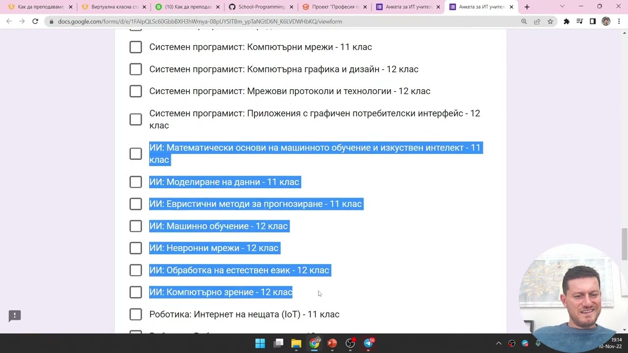Image resolution: width=628 pixels, height=353 pixels.
Task: Switch to Chrome in the taskbar
Action: click(x=314, y=343)
